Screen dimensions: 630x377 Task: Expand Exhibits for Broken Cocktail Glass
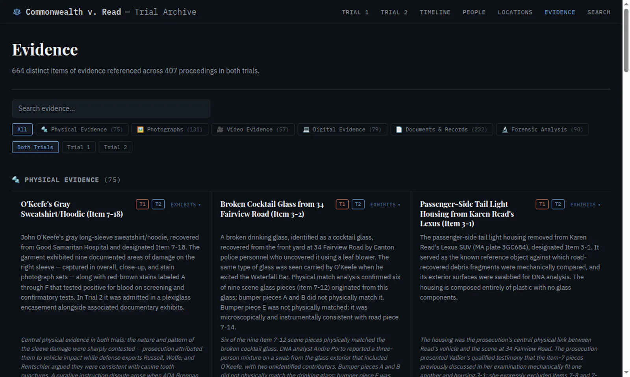[385, 205]
